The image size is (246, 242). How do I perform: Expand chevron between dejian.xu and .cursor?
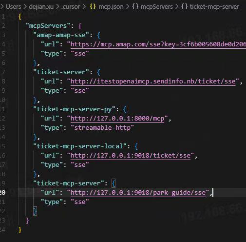tap(57, 7)
